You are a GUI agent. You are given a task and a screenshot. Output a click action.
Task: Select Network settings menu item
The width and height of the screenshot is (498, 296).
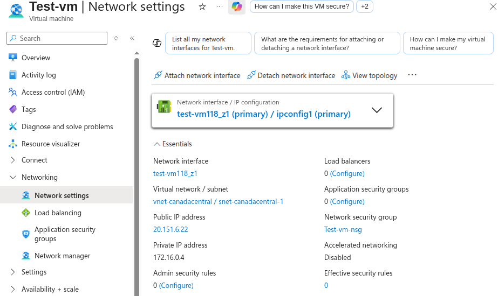pyautogui.click(x=66, y=195)
